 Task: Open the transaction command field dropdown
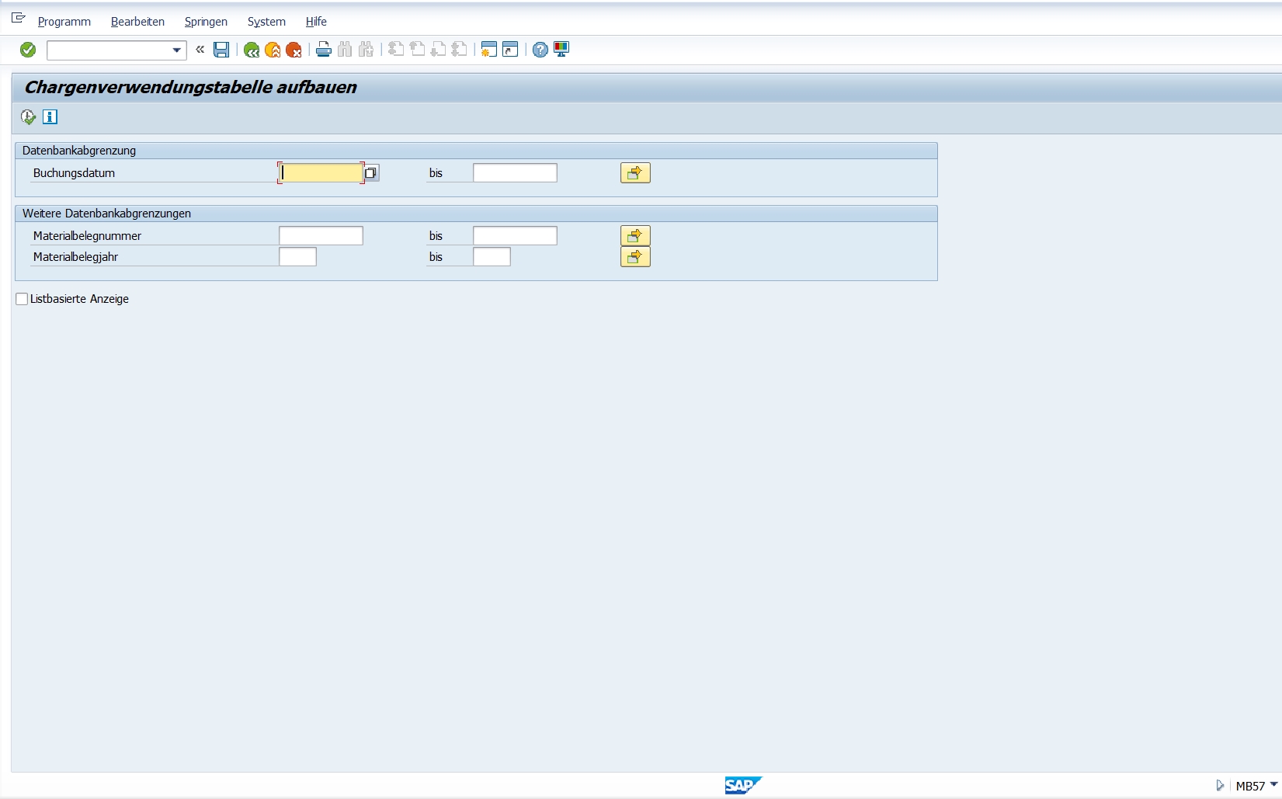(x=176, y=50)
